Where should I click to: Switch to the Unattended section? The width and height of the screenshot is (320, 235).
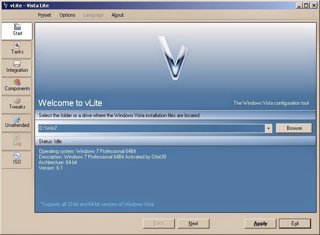pos(17,123)
